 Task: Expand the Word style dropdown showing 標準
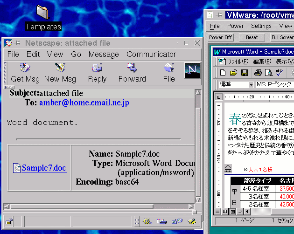click(x=251, y=85)
